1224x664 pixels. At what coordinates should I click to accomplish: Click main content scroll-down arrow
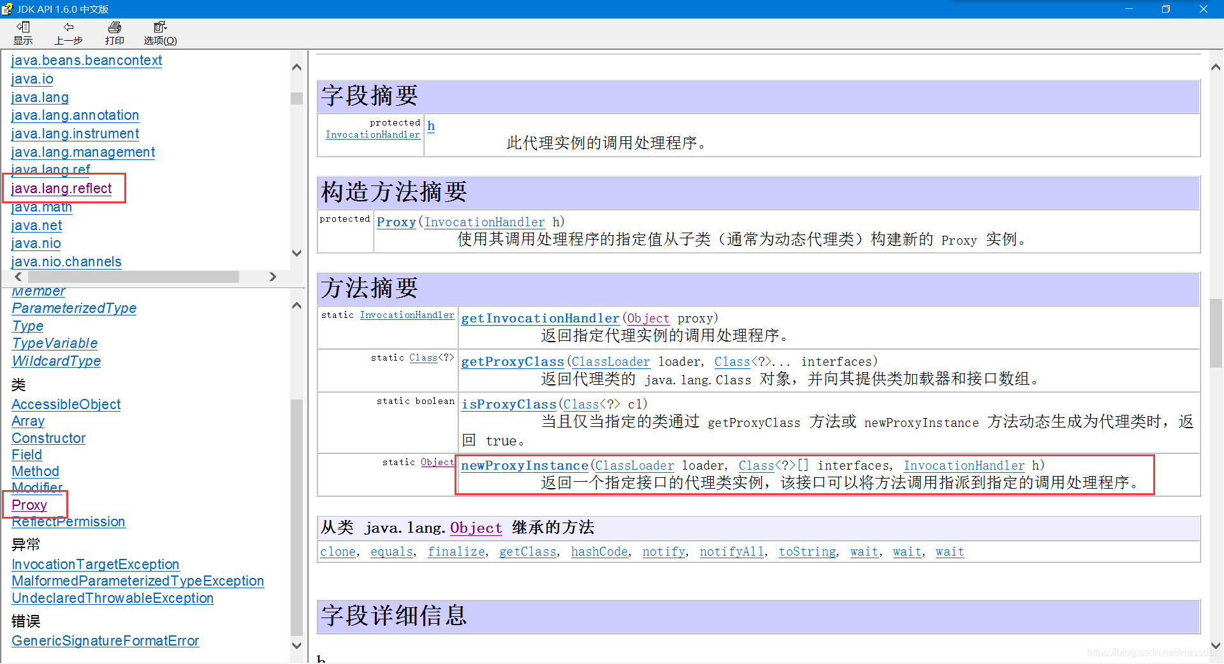[1216, 646]
